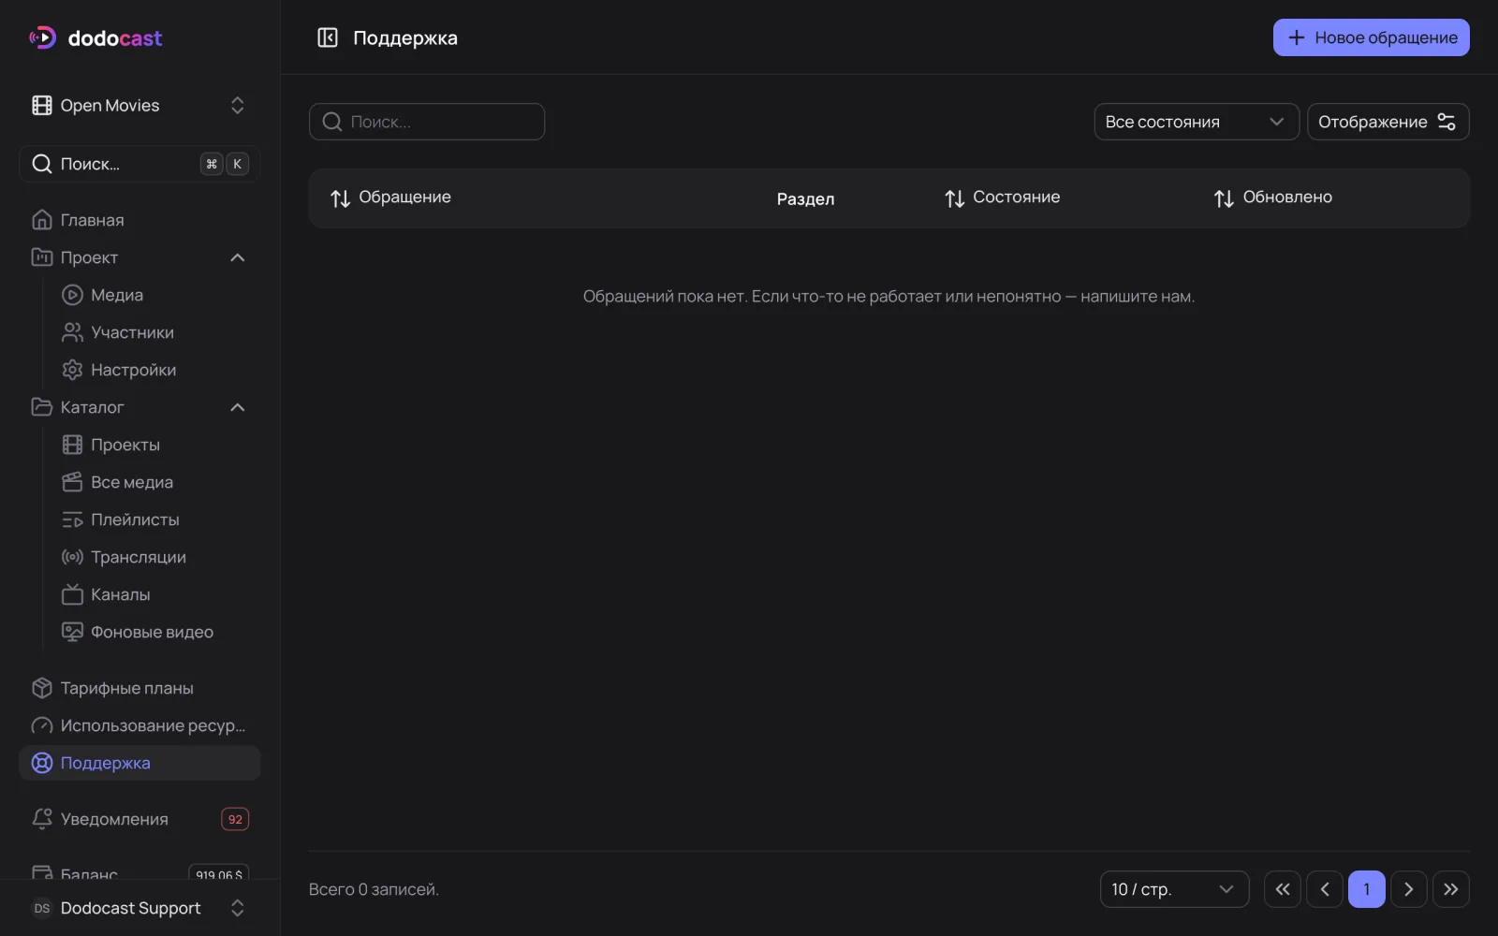1498x936 pixels.
Task: Open the Open Movies project switcher
Action: pos(140,106)
